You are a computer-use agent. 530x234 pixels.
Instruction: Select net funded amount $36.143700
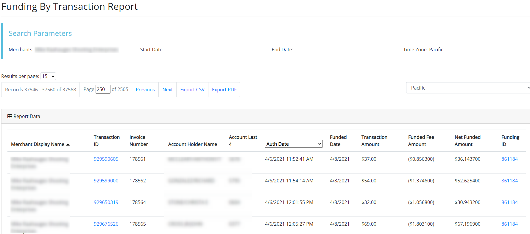467,159
